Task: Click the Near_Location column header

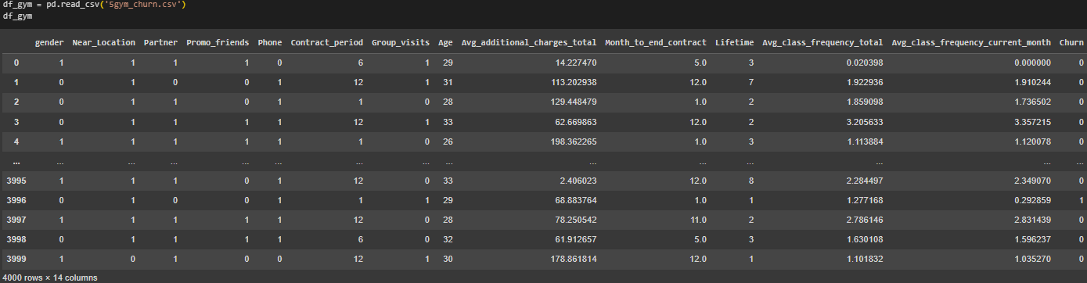Action: (x=103, y=42)
